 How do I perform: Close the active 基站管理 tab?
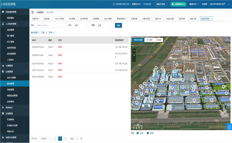(x=210, y=19)
